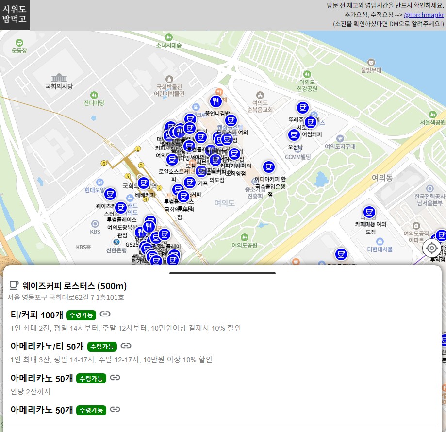Click 수령가능 badge for 티/커피 100개
This screenshot has height=432, width=446.
point(81,315)
